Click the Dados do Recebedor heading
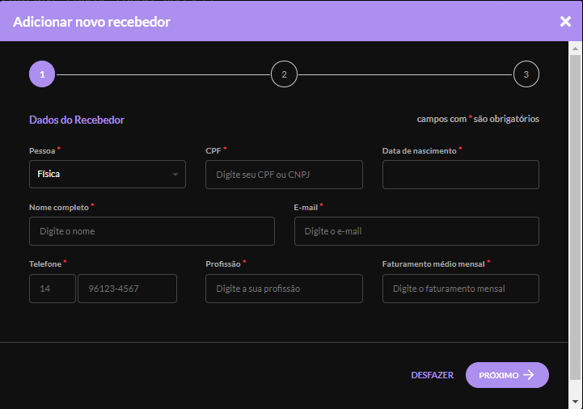The image size is (583, 409). (x=77, y=120)
